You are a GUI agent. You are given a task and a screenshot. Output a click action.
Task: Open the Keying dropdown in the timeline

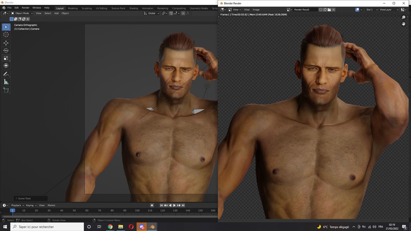tap(31, 205)
